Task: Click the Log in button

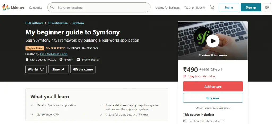Action: (229, 7)
